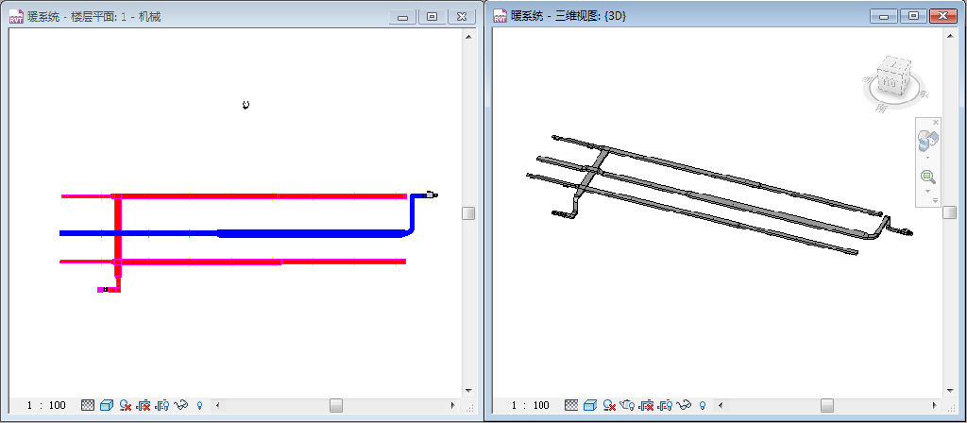The image size is (967, 423).
Task: Minimize the 三维视图 {3D} window
Action: click(x=884, y=17)
